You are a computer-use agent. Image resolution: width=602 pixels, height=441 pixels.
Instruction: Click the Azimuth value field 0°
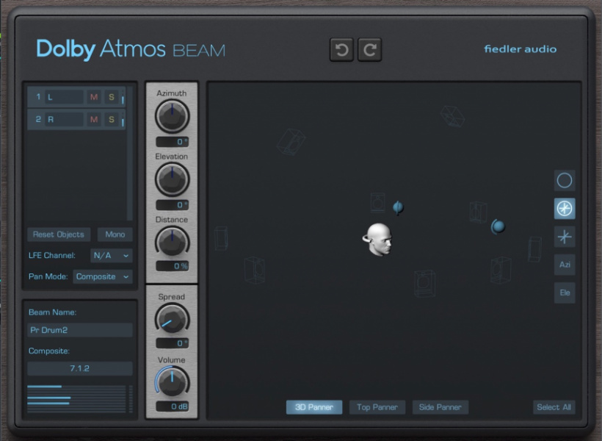[x=172, y=142]
